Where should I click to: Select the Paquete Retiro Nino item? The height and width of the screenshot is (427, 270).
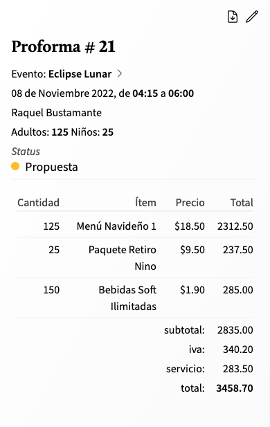(123, 258)
